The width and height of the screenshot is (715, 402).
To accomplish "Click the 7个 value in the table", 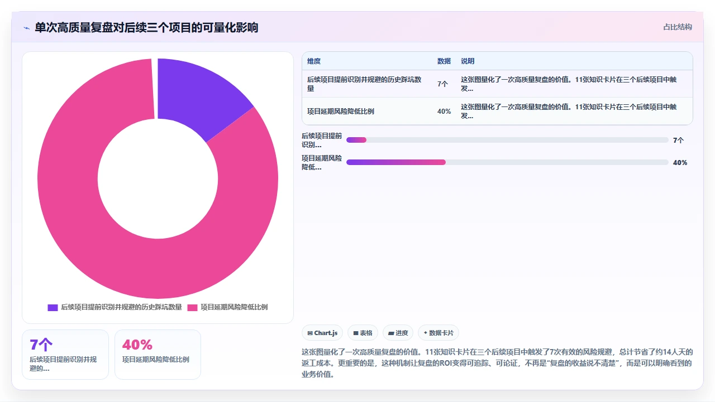I will tap(442, 84).
